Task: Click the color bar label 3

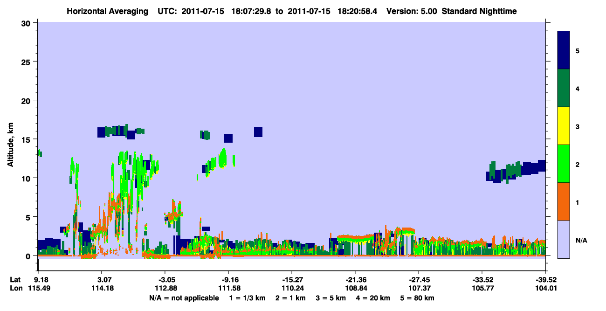Action: click(x=578, y=126)
